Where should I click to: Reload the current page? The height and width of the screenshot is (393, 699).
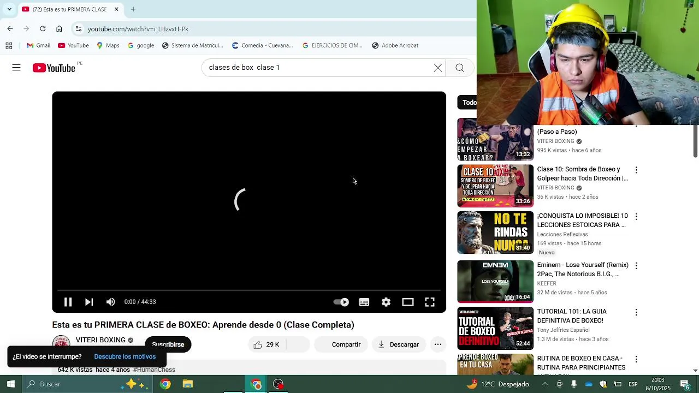point(43,29)
